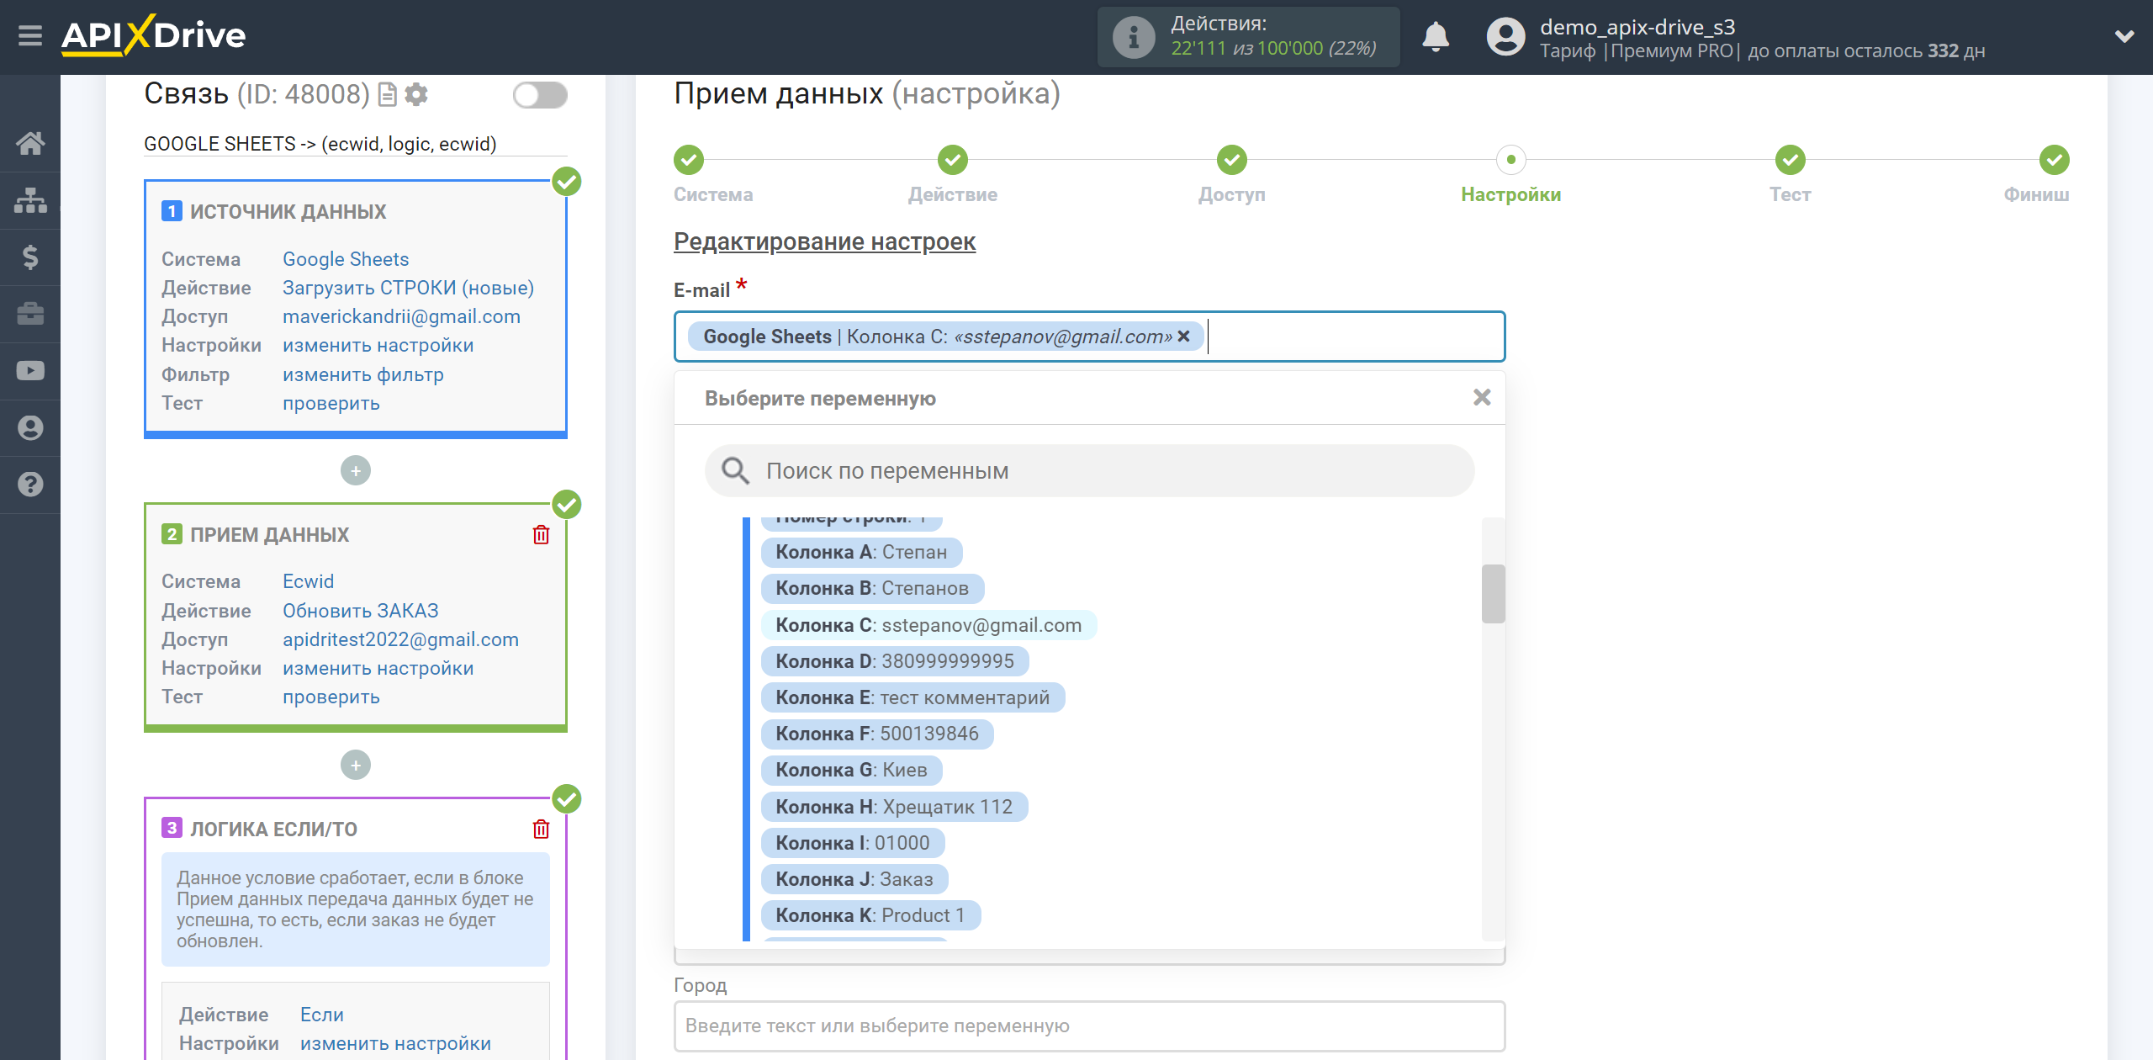Screen dimensions: 2153x1060
Task: Click the variable search magnifier icon
Action: point(735,471)
